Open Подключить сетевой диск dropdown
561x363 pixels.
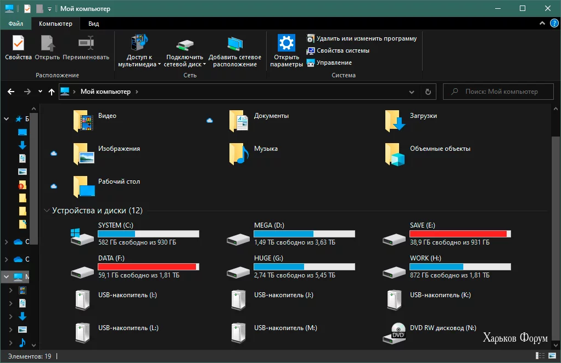(x=185, y=61)
